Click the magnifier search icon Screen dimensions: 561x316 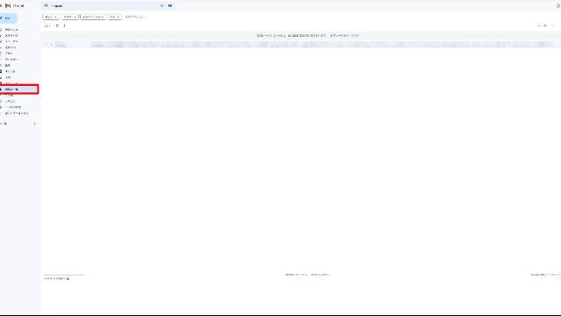[46, 6]
